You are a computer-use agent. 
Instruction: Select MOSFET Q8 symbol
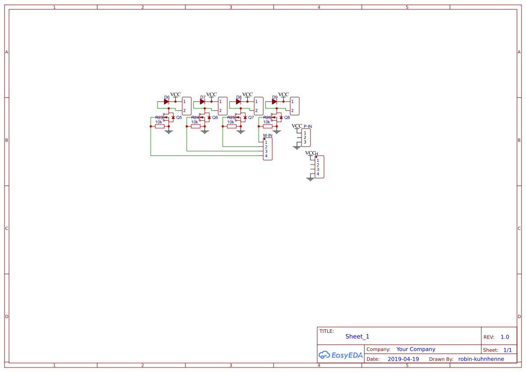coord(277,117)
